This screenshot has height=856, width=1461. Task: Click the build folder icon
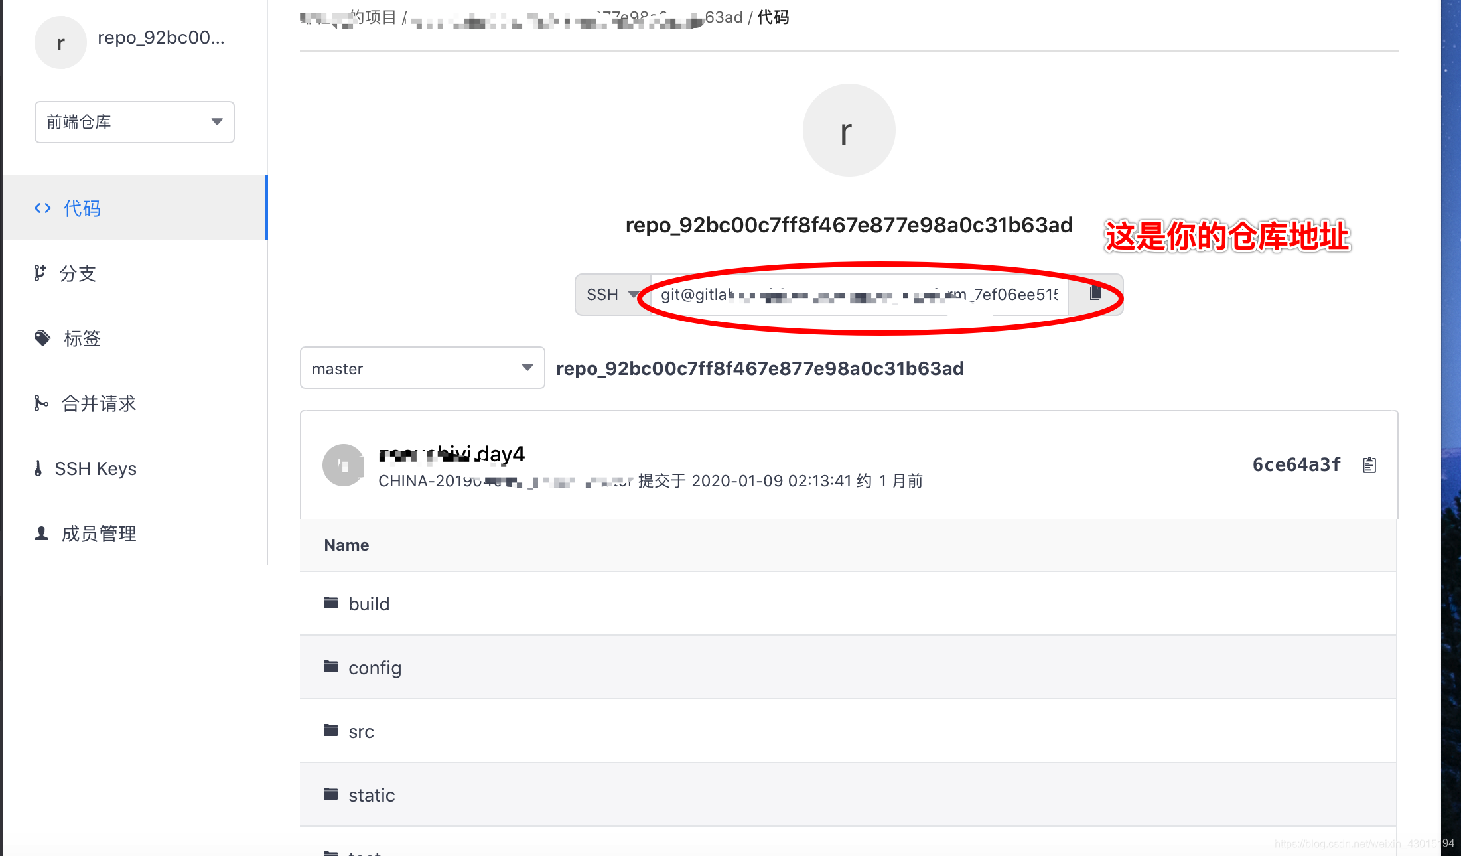330,603
